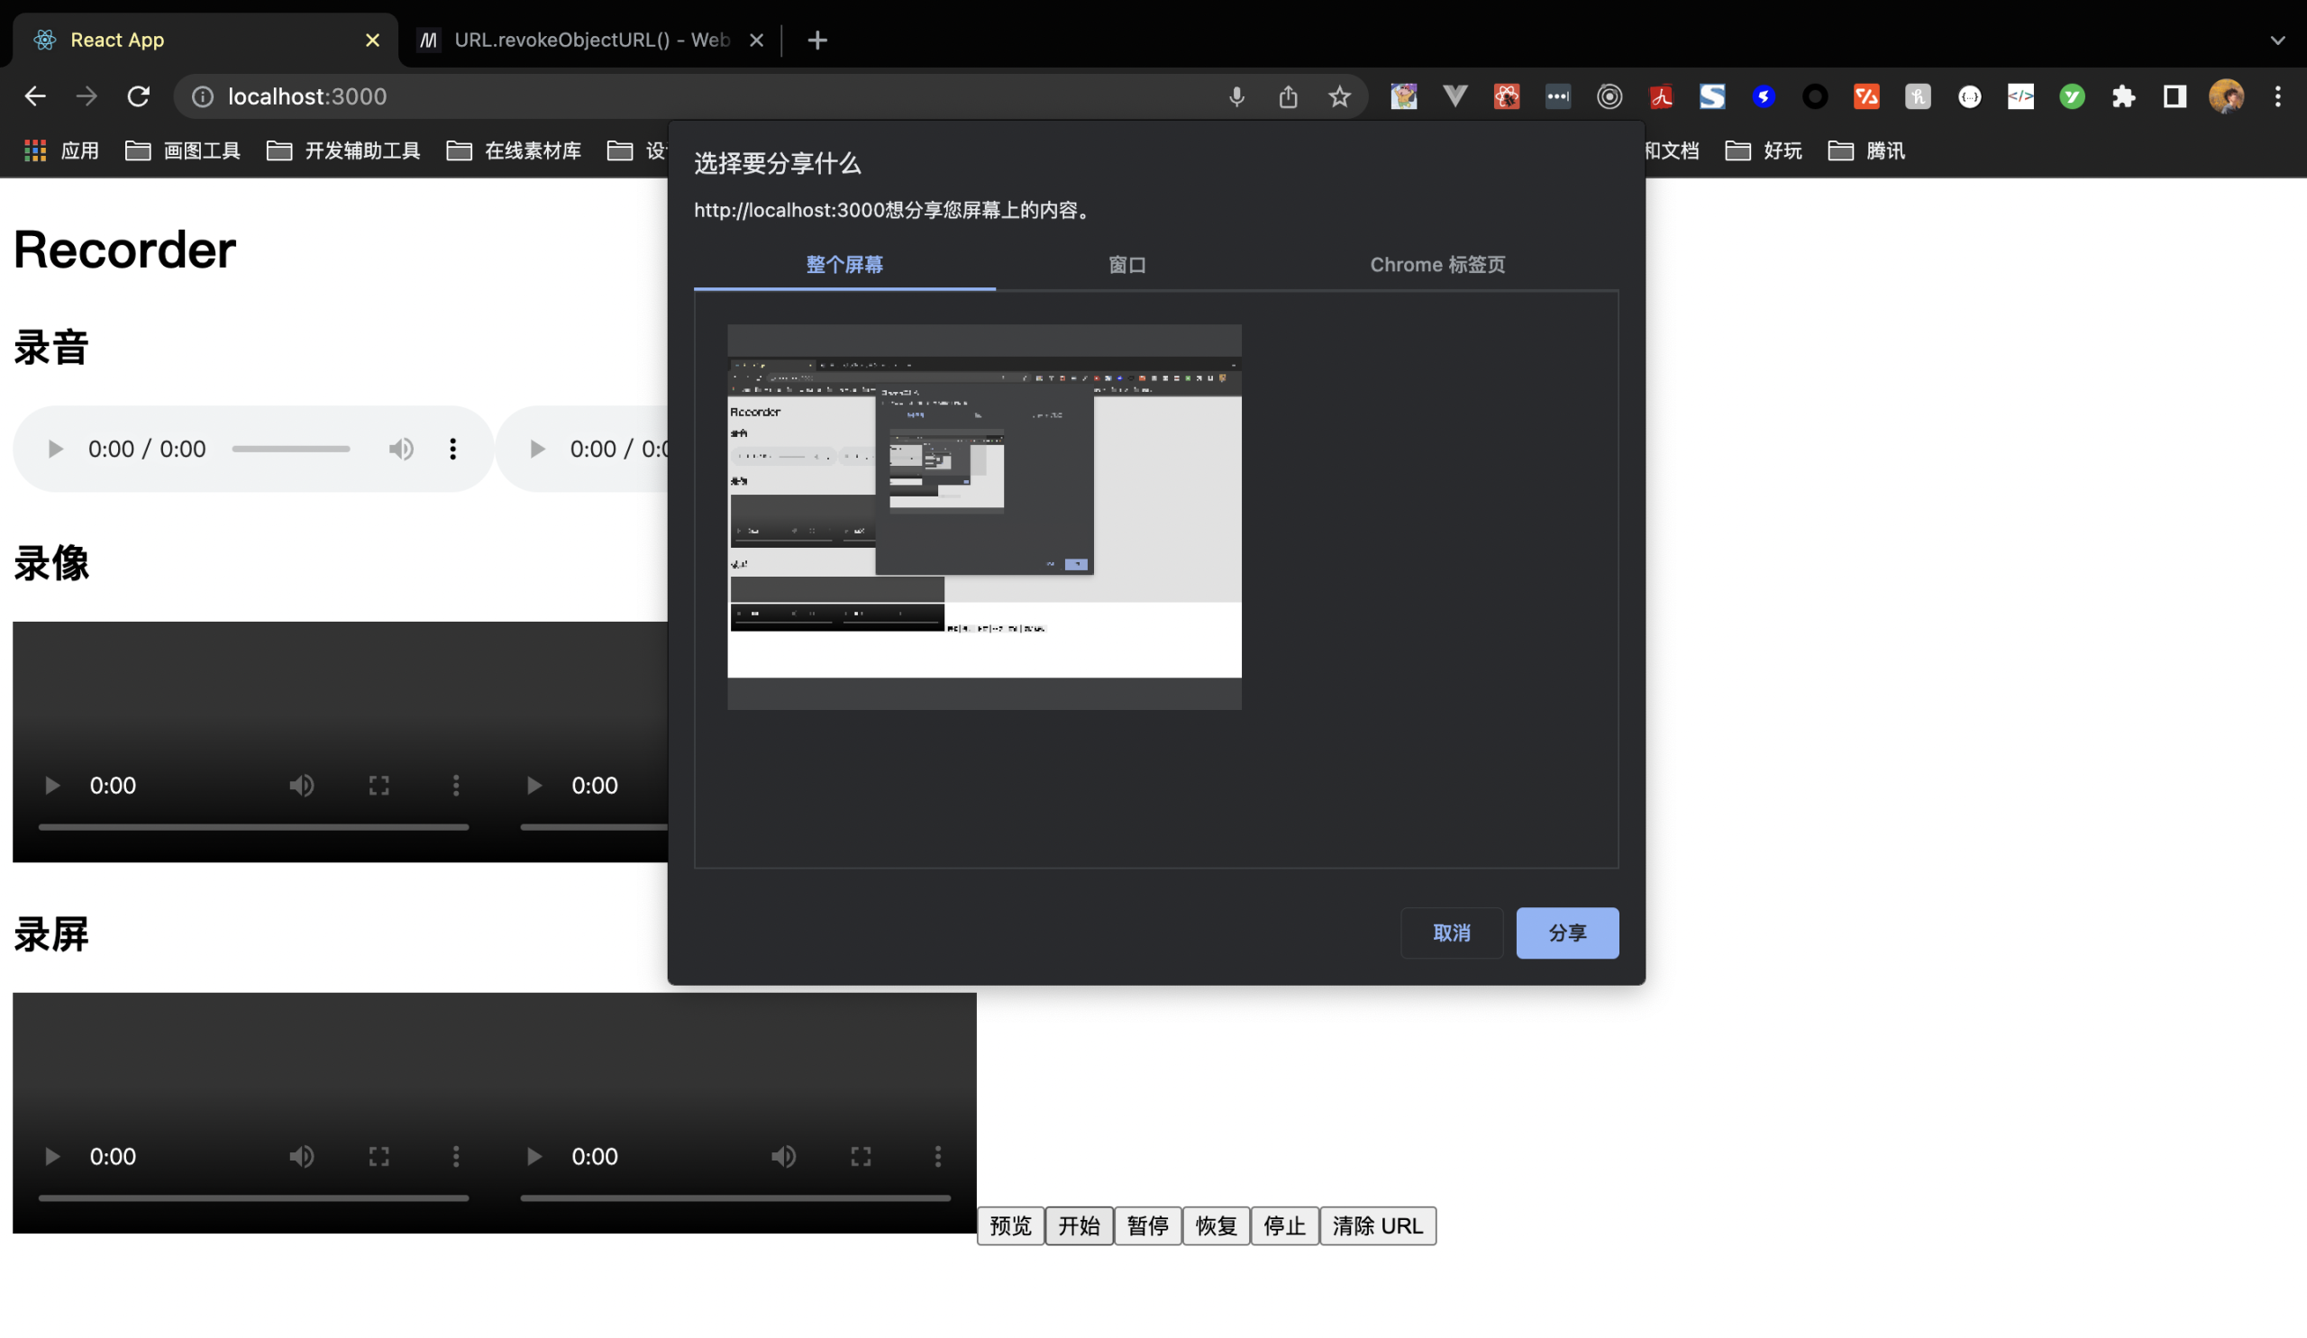
Task: Click the reload page icon
Action: coord(138,96)
